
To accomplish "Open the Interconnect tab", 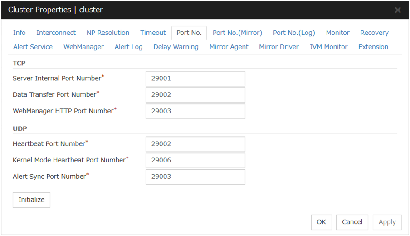I will pos(56,33).
